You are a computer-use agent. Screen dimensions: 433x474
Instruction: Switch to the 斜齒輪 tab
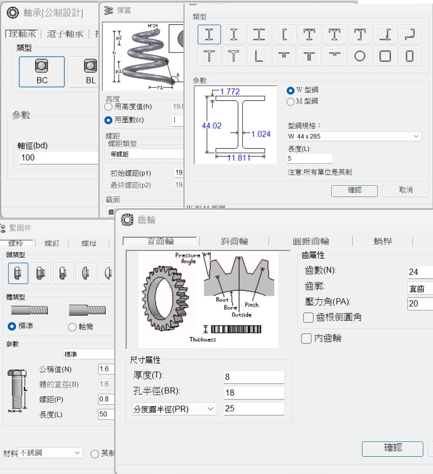(234, 241)
